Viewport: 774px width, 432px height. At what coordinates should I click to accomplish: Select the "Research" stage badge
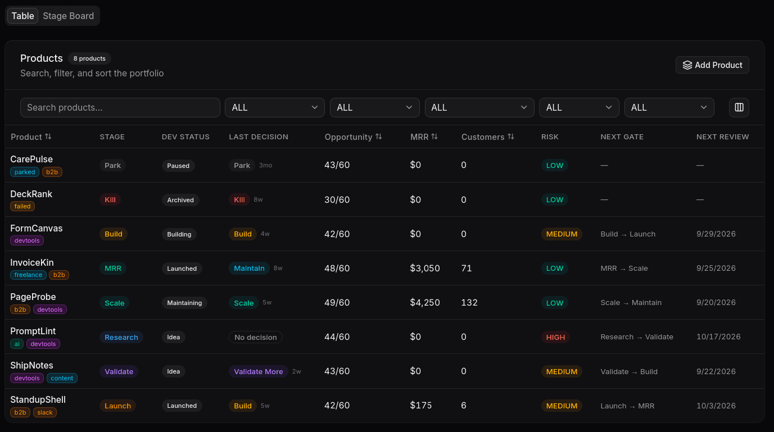[x=121, y=337]
